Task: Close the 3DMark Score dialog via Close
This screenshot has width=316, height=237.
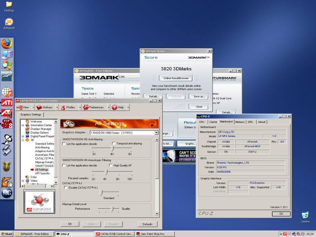Action: point(199,106)
